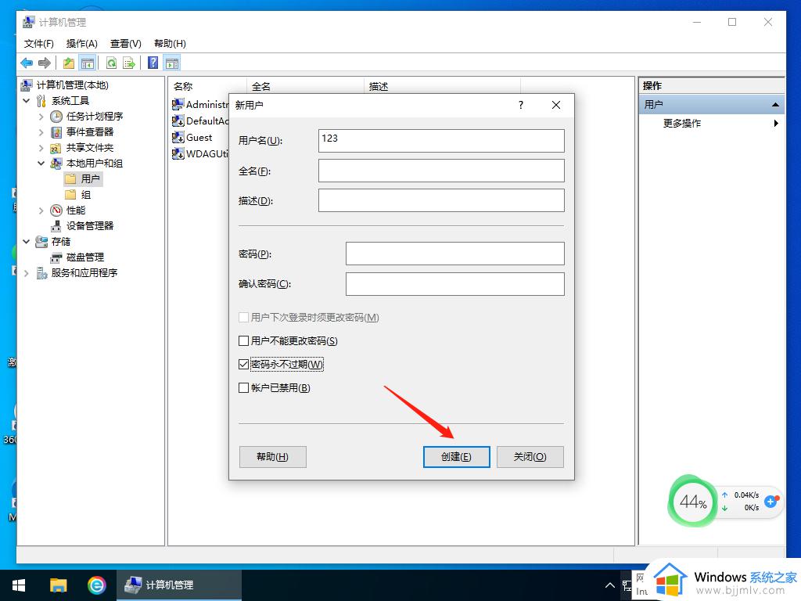Select the 事件查看器 tree icon
The height and width of the screenshot is (601, 801).
coord(56,132)
